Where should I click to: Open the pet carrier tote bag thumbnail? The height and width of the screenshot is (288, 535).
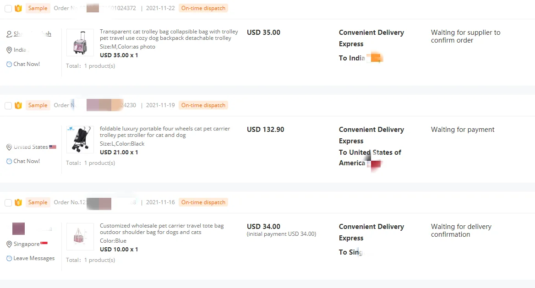[80, 236]
